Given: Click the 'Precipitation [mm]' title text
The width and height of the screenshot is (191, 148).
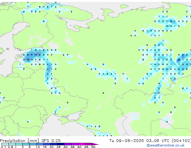Looking at the screenshot, I should [20, 141].
